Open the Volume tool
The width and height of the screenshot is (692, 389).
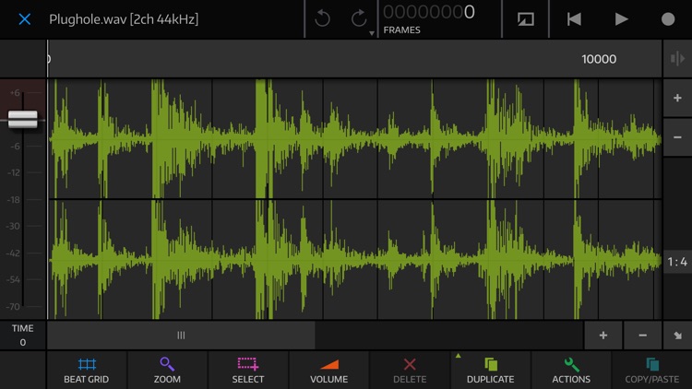point(328,371)
